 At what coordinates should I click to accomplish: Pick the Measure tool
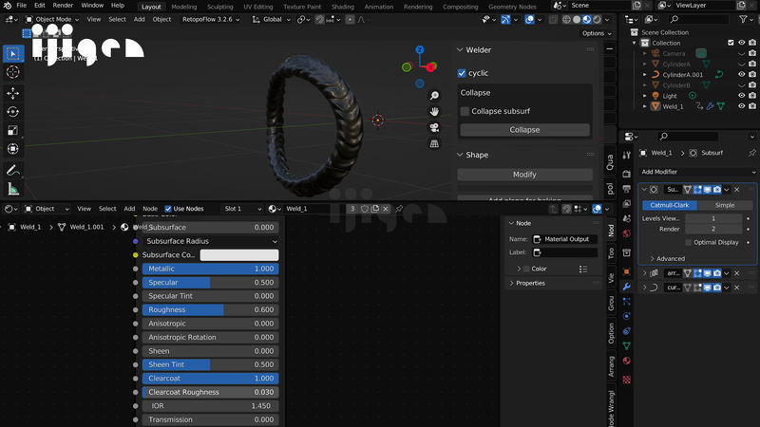(x=13, y=189)
